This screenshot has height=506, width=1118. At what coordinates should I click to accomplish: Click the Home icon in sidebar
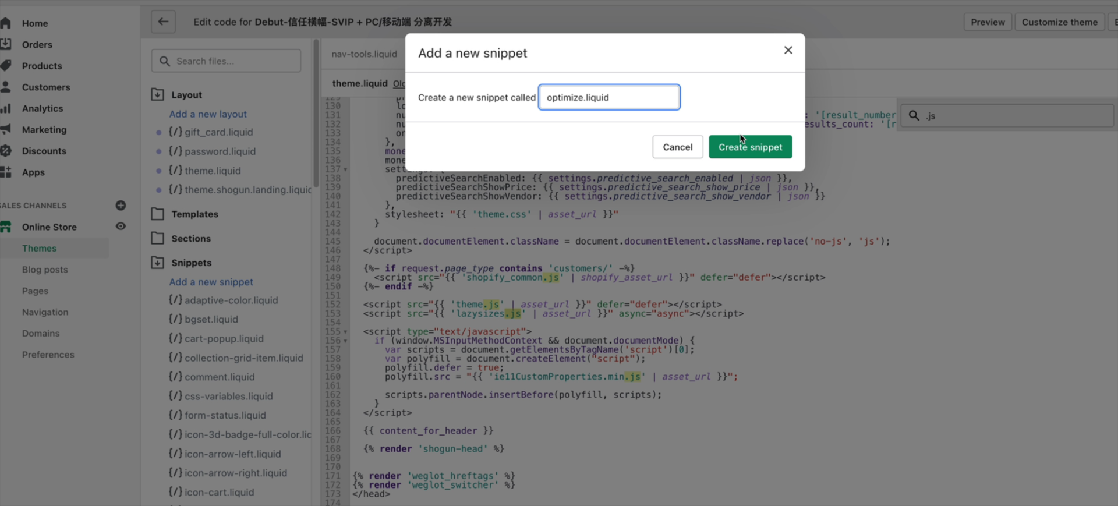6,23
